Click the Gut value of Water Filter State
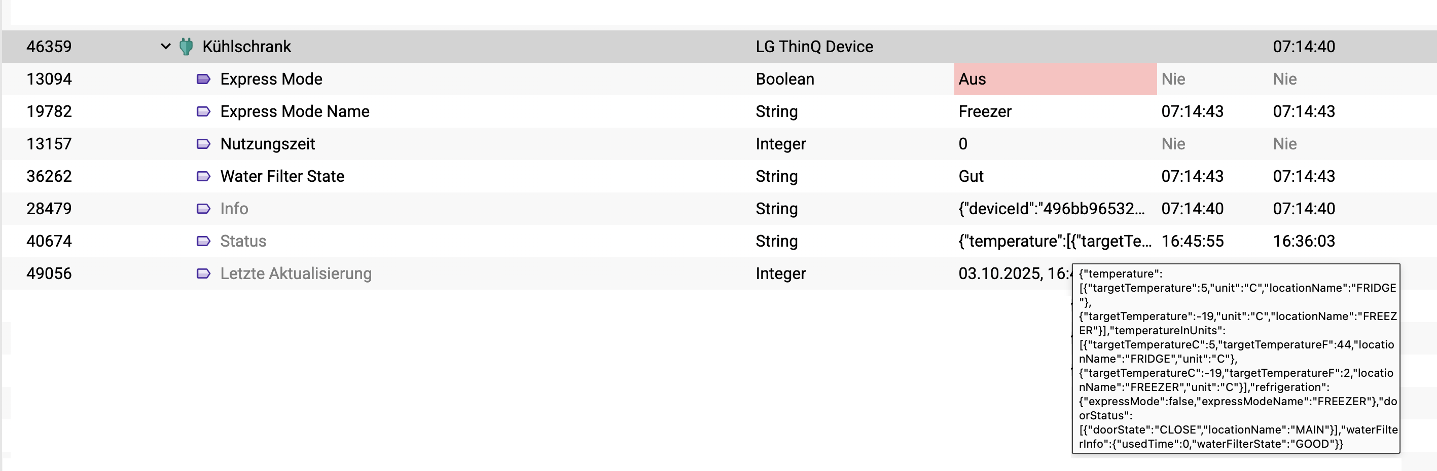 pos(971,176)
